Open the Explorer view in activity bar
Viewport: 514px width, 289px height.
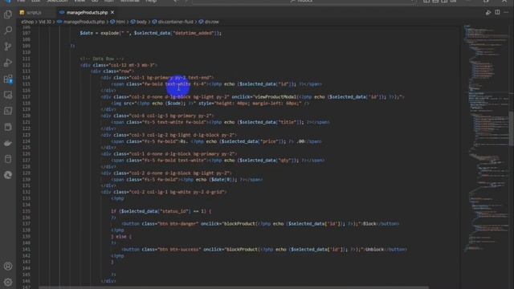tap(8, 14)
